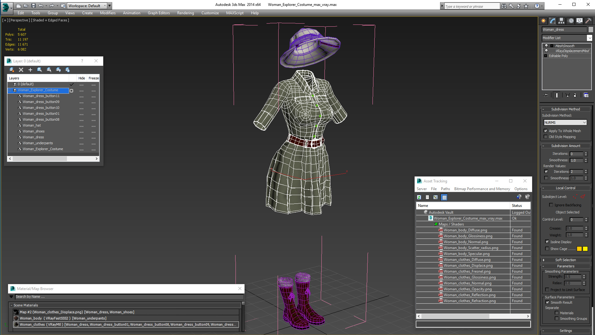This screenshot has width=595, height=335.
Task: Click Freeze/Unfreeze All Layers icon
Action: [x=68, y=70]
